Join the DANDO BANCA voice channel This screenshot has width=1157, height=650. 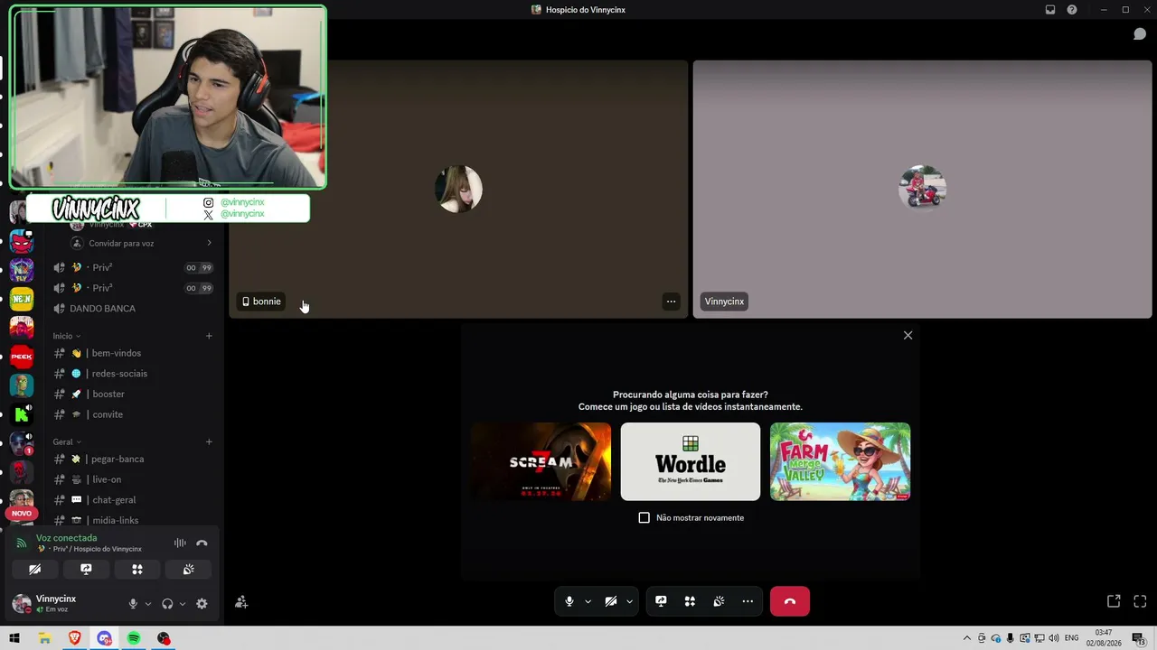[132, 309]
